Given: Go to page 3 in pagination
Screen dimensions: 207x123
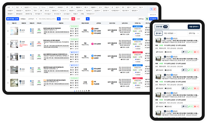Looking at the screenshot, I should [78, 91].
